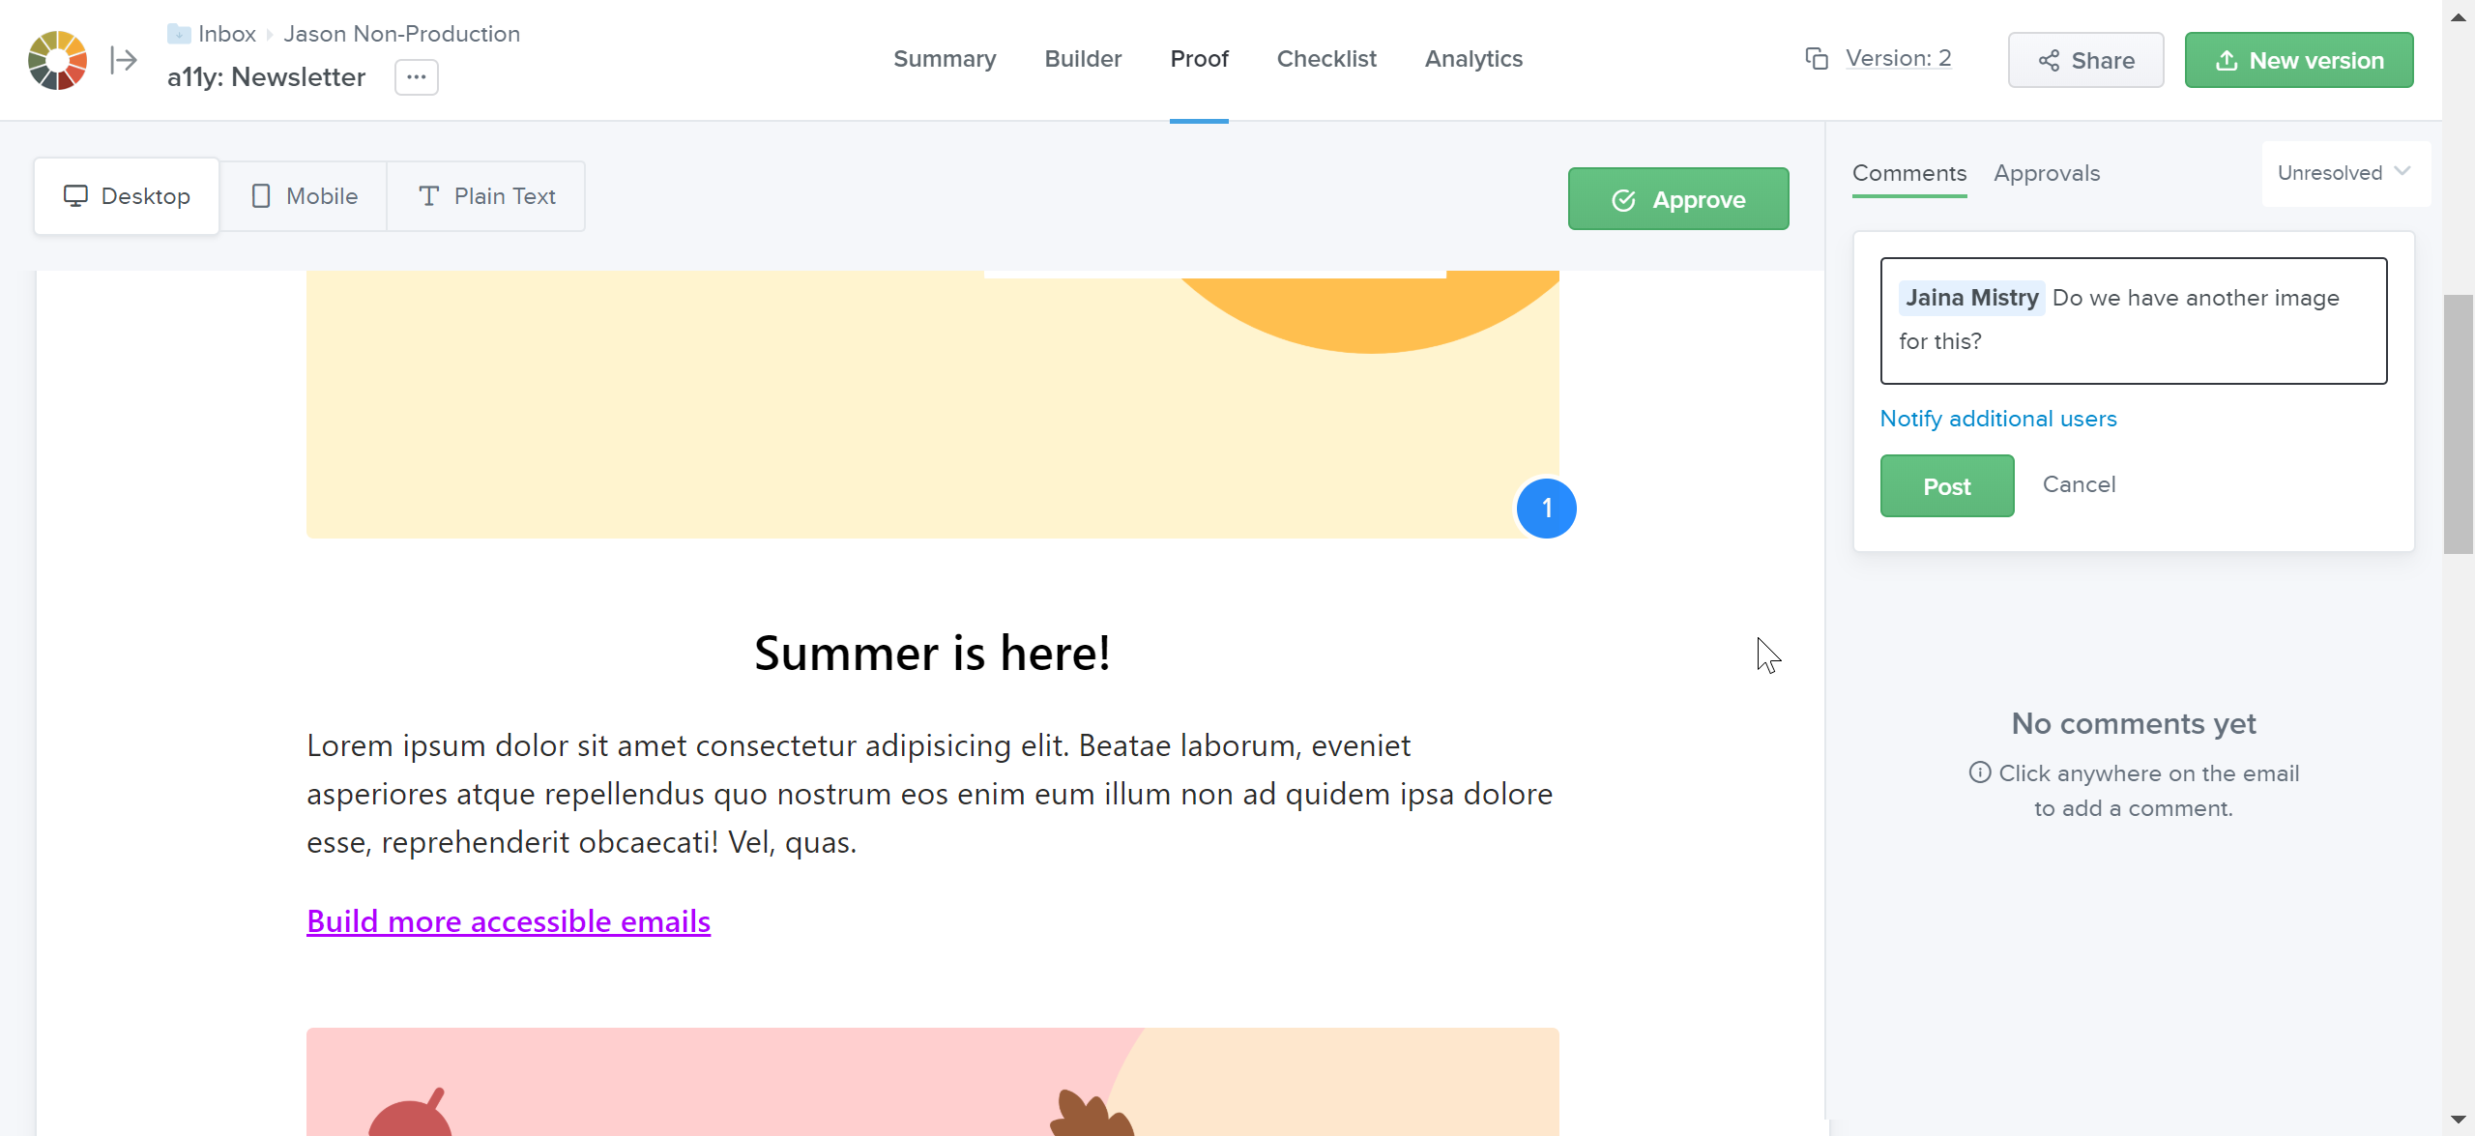
Task: Click the forward/navigate arrow icon
Action: (x=123, y=57)
